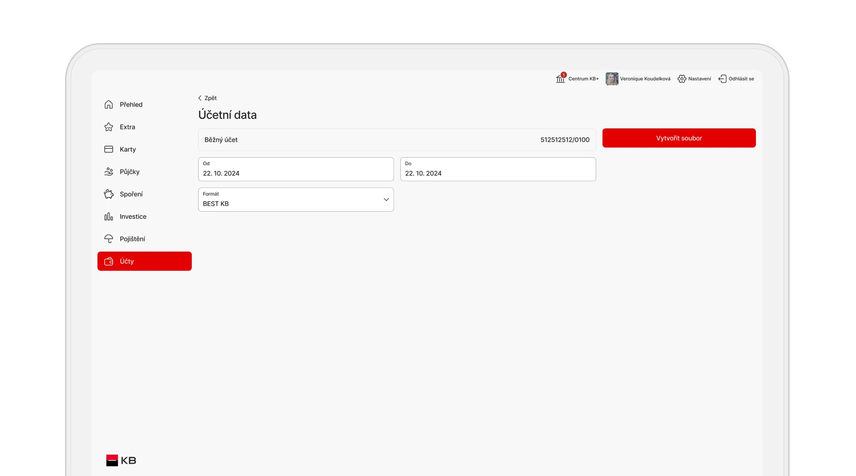856x476 pixels.
Task: Expand the Formát dropdown chevron
Action: click(386, 199)
